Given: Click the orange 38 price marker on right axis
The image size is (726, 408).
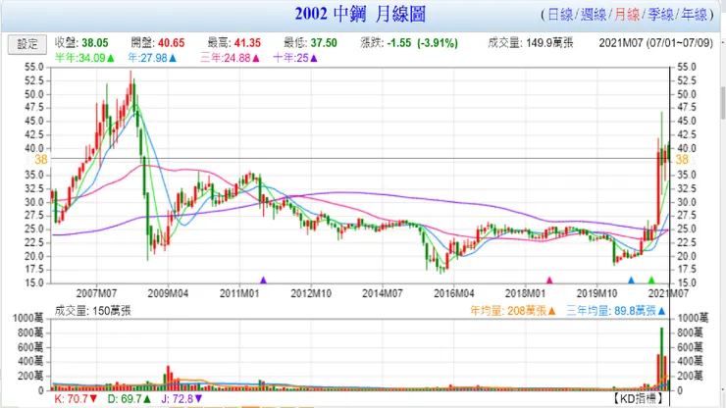Looking at the screenshot, I should (682, 160).
